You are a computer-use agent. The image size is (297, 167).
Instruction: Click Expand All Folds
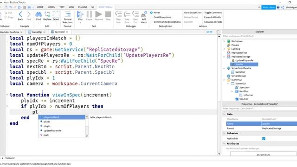coord(213,17)
